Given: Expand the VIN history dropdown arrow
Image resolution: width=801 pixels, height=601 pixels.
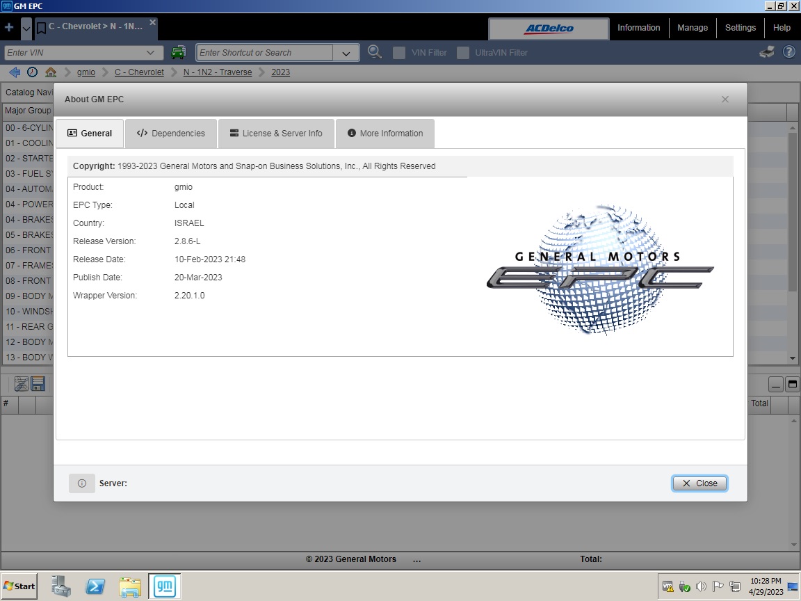Looking at the screenshot, I should (x=151, y=53).
